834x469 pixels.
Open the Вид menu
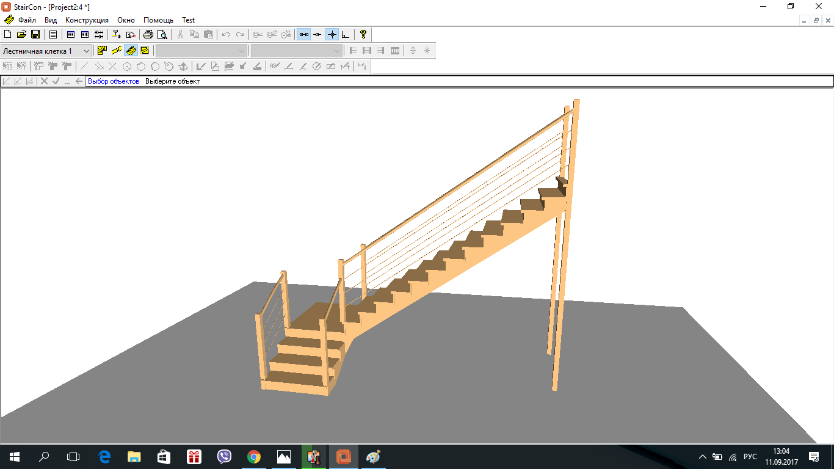click(51, 20)
